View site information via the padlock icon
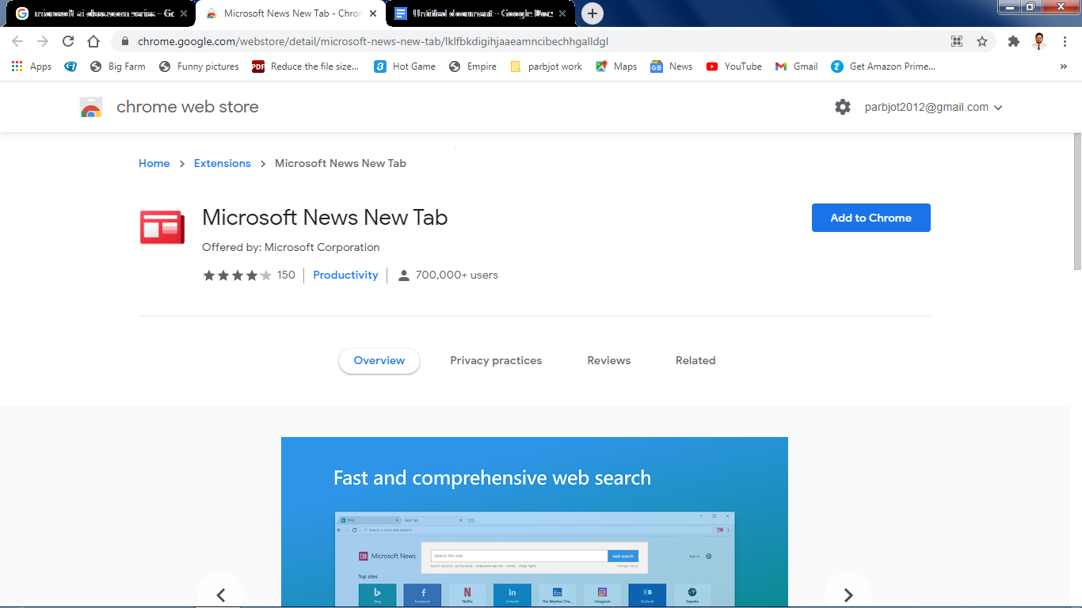Viewport: 1082px width, 608px height. pyautogui.click(x=125, y=41)
